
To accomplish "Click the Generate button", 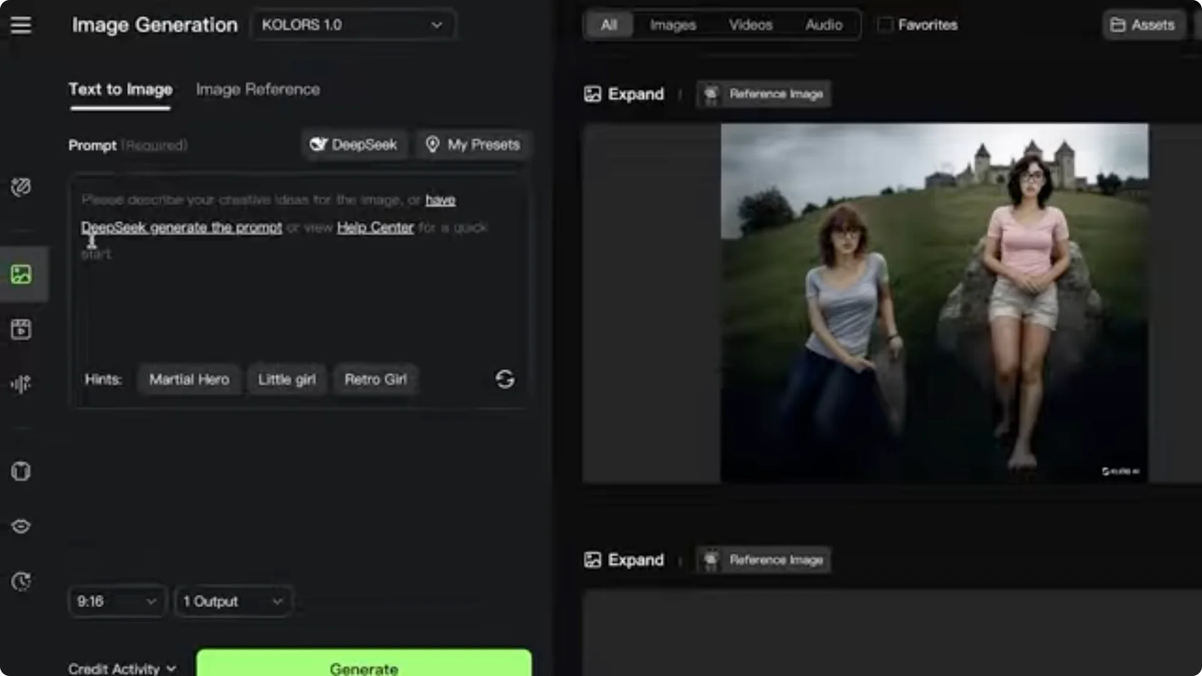I will [x=363, y=668].
